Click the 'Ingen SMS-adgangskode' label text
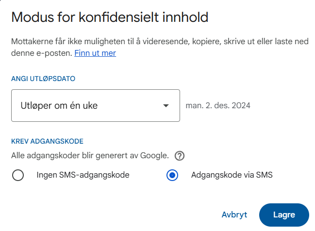315x231 pixels. point(83,175)
